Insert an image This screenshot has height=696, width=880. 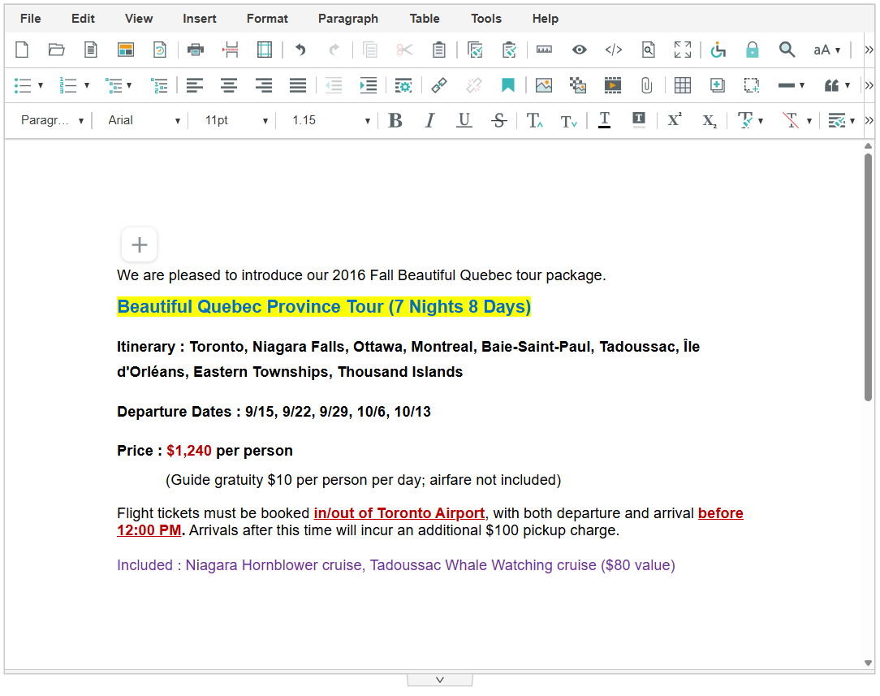(x=544, y=85)
